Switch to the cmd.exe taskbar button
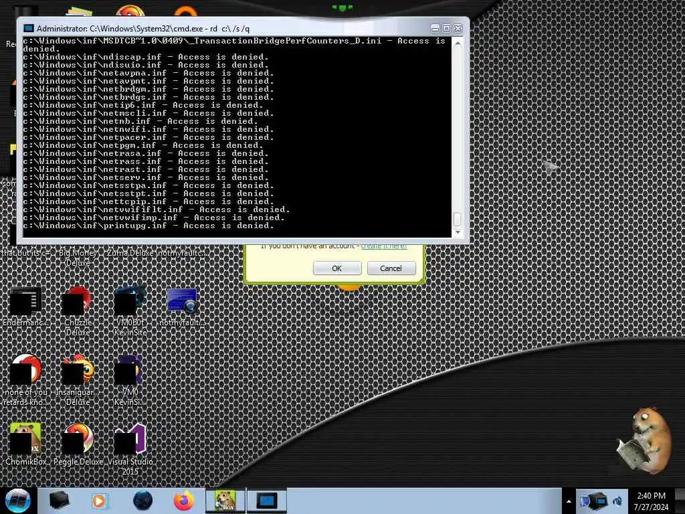The image size is (685, 514). [267, 501]
